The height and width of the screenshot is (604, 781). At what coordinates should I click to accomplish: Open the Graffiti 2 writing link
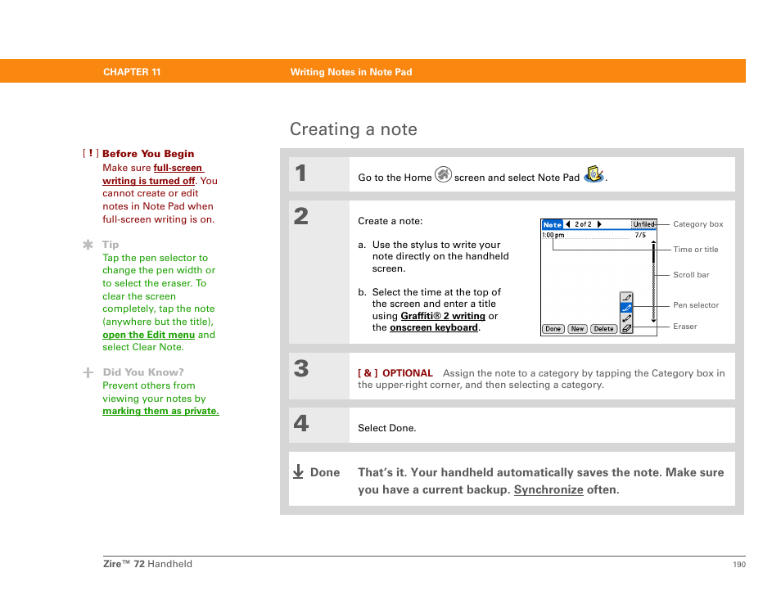coord(443,316)
